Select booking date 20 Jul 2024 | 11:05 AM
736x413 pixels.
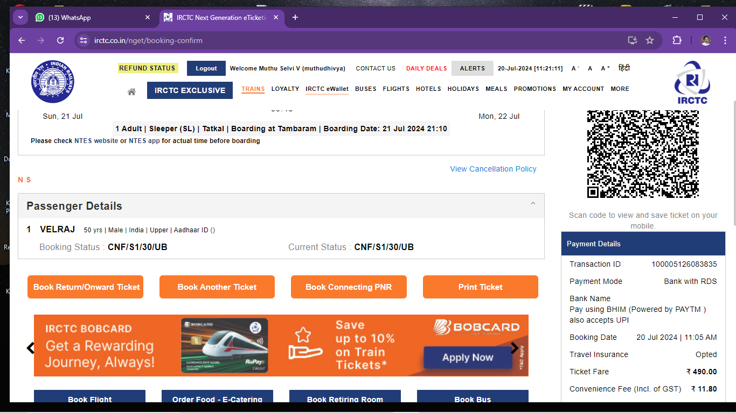[677, 337]
